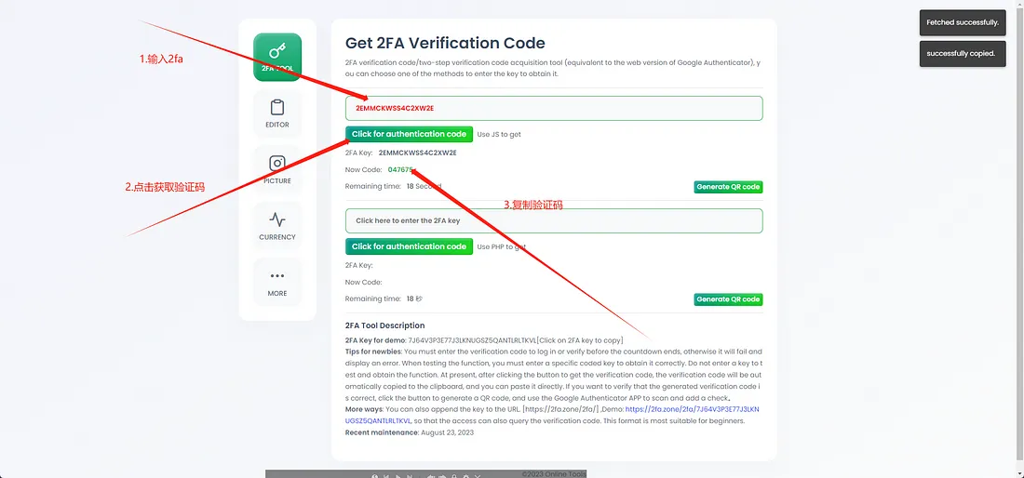Click the '2FA Tool Description' heading
1024x478 pixels.
click(384, 325)
